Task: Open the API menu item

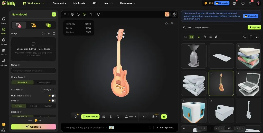Action: 95,3
